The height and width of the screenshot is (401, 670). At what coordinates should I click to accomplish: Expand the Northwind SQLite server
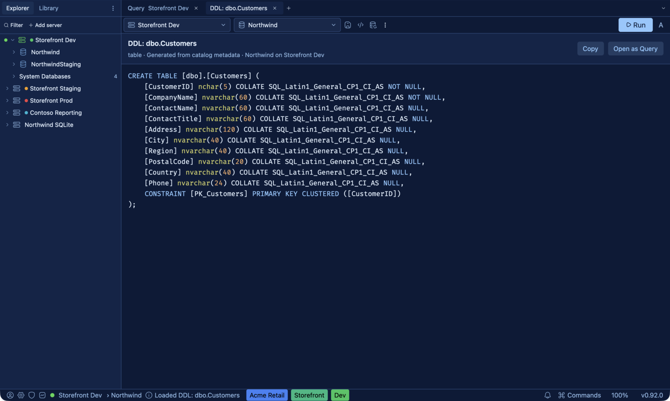click(x=7, y=125)
